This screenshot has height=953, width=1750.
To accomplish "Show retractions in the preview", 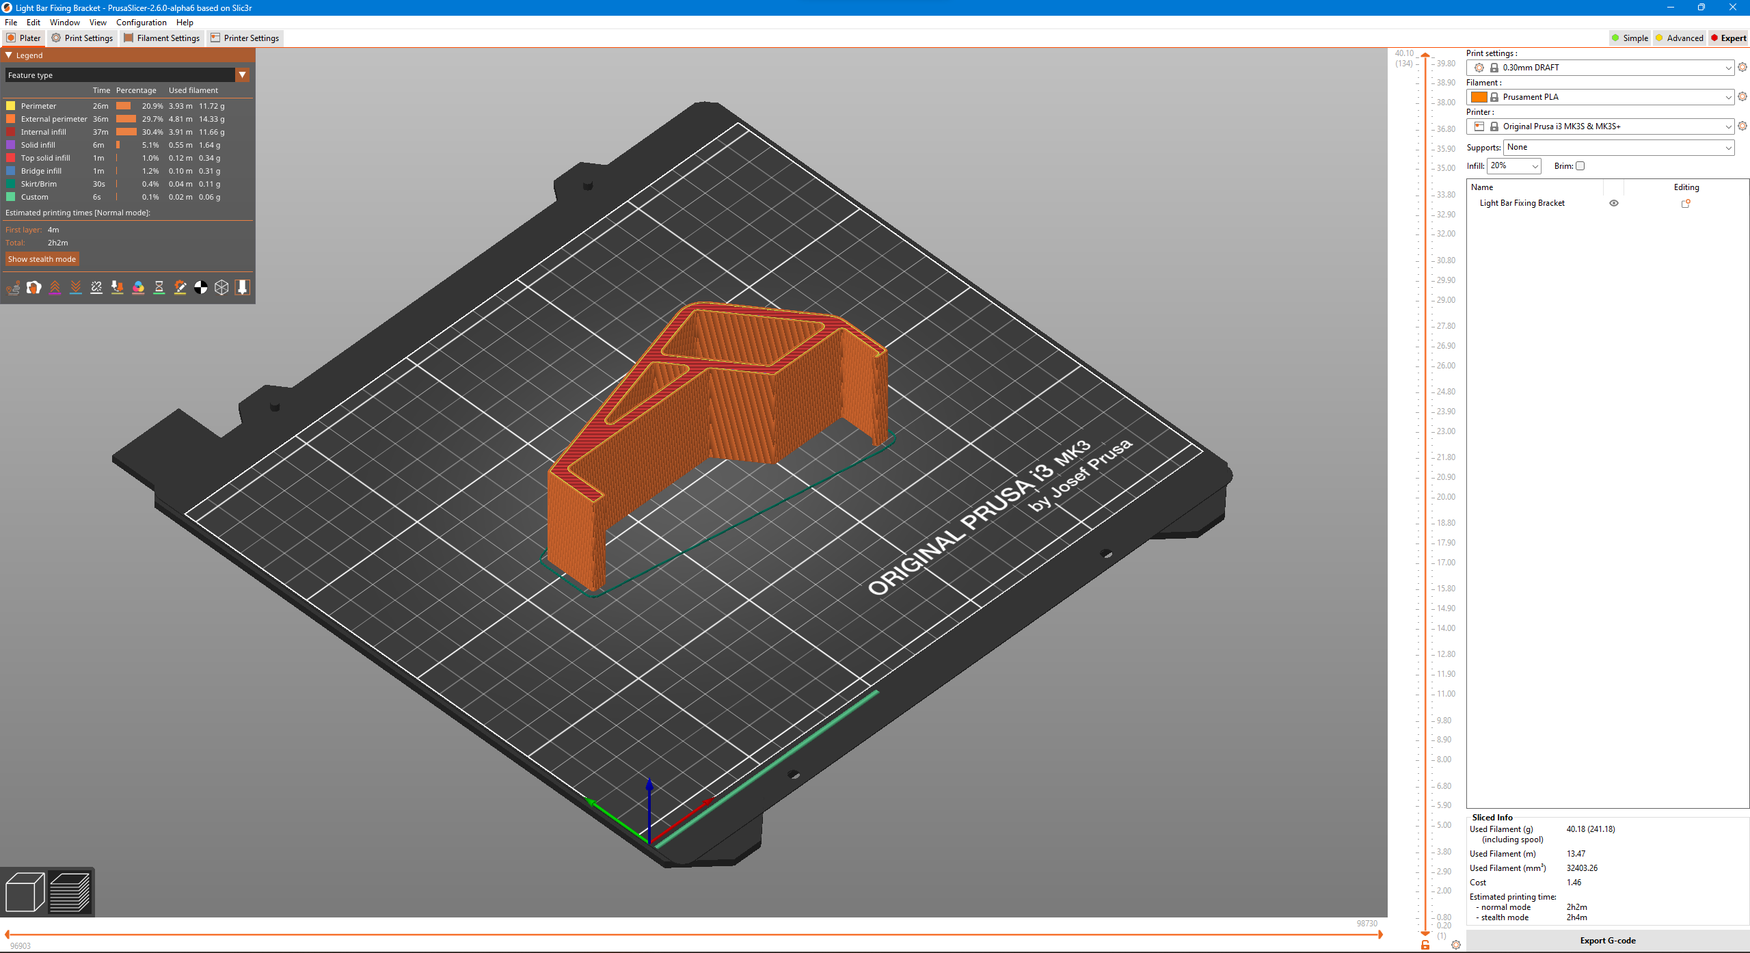I will point(55,287).
